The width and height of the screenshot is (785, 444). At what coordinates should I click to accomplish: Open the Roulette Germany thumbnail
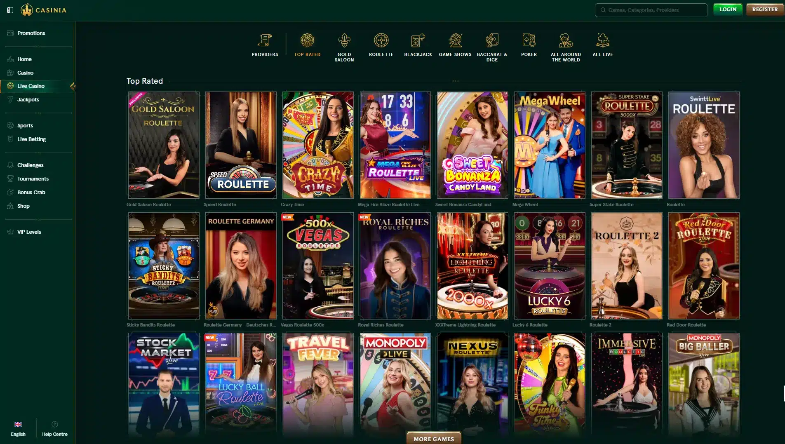[241, 266]
